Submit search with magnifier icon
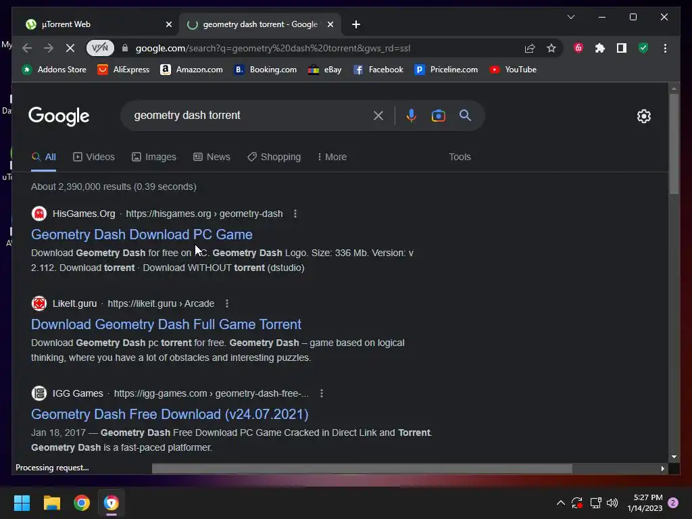Viewport: 692px width, 519px height. (x=465, y=116)
